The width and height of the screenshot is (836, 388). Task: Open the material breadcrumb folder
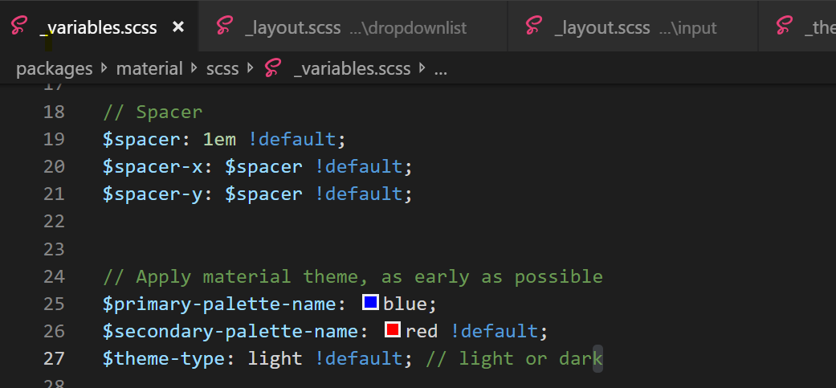pos(149,69)
